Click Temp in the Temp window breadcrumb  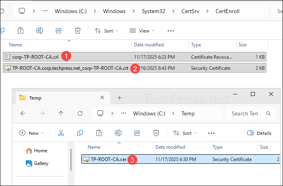188,113
